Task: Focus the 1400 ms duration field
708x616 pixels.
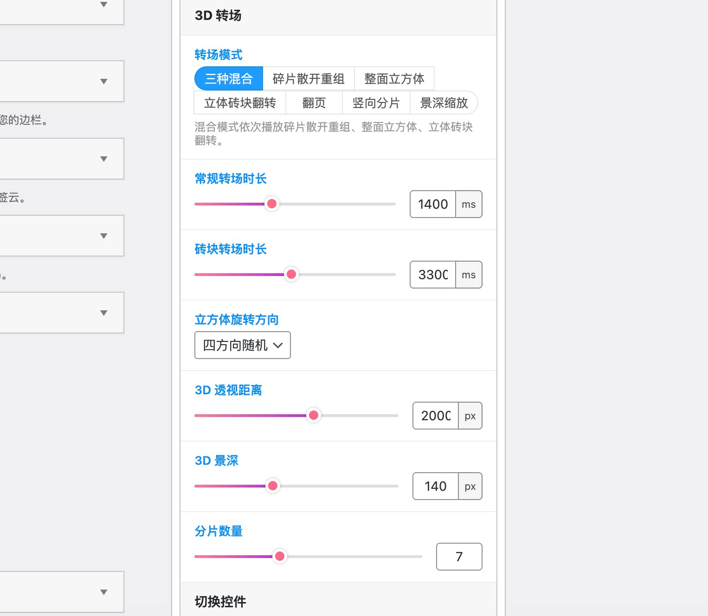Action: [x=433, y=204]
